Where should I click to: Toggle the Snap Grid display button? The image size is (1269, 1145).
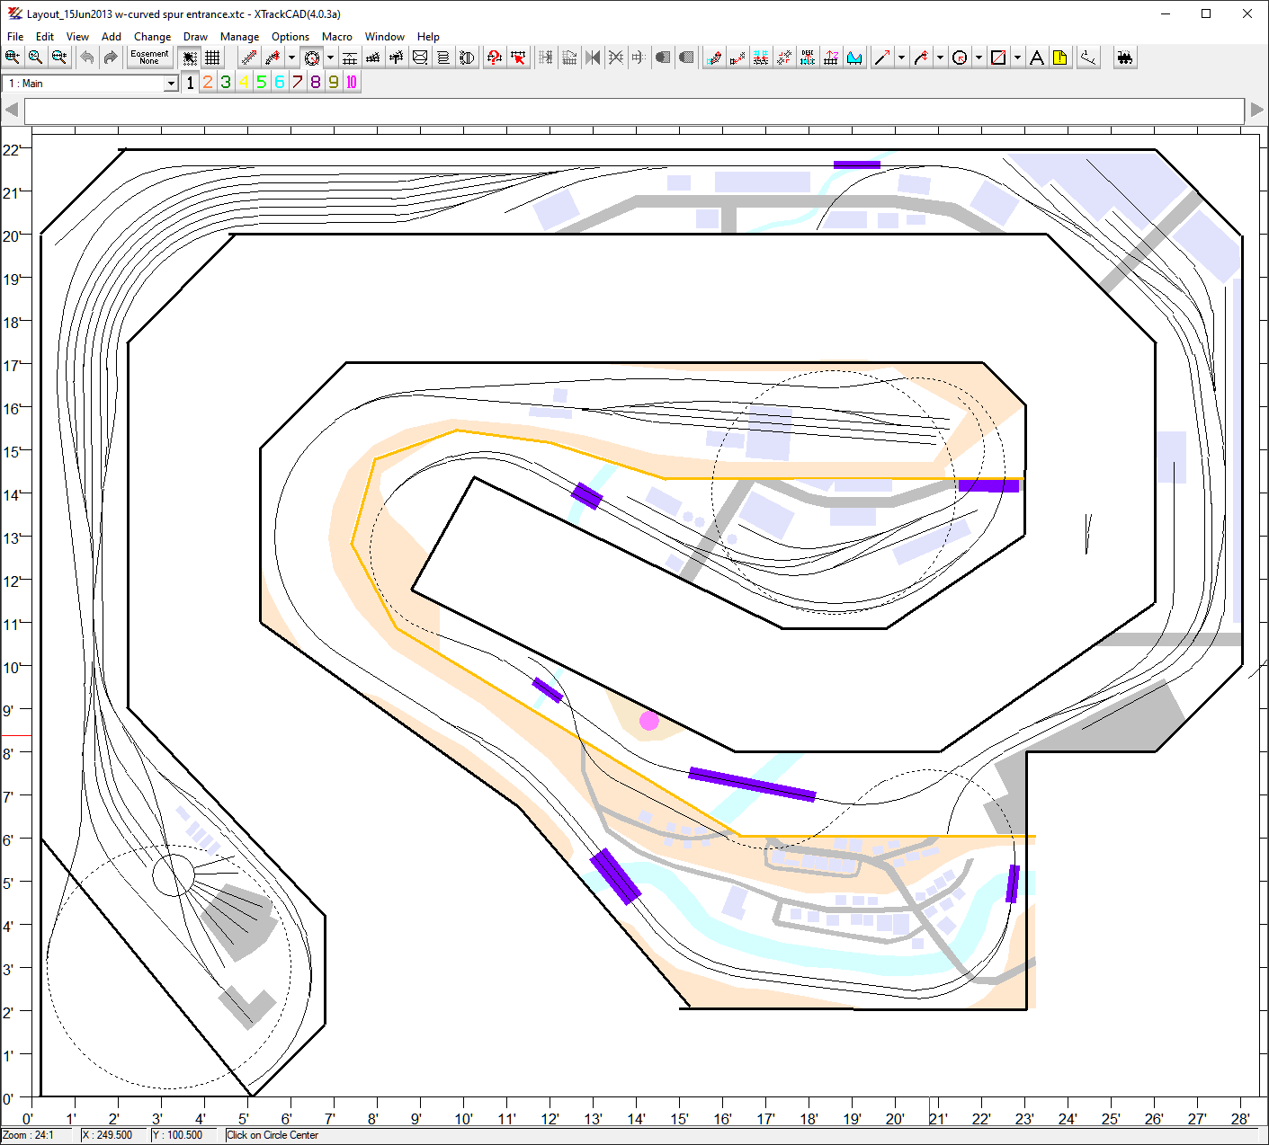[x=212, y=58]
